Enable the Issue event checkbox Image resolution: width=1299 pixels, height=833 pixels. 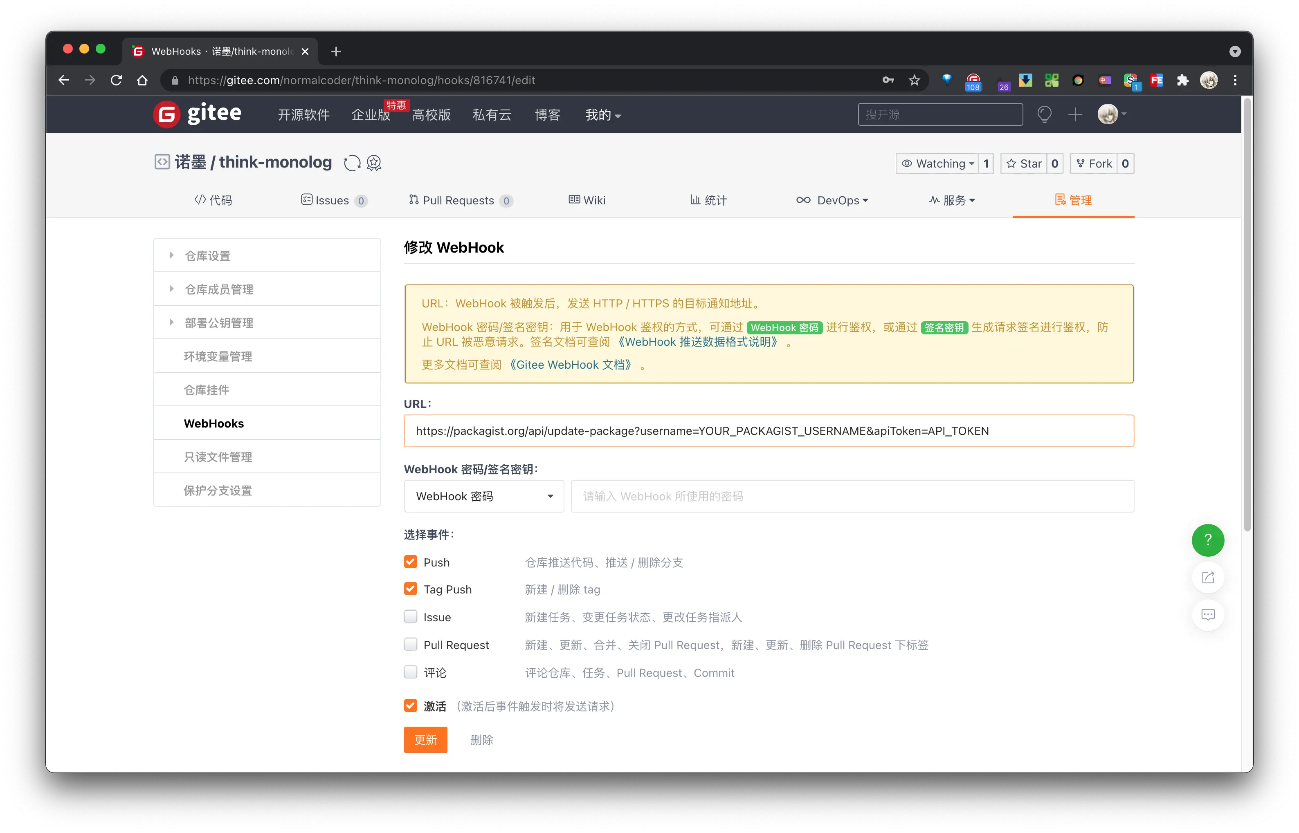(x=410, y=616)
